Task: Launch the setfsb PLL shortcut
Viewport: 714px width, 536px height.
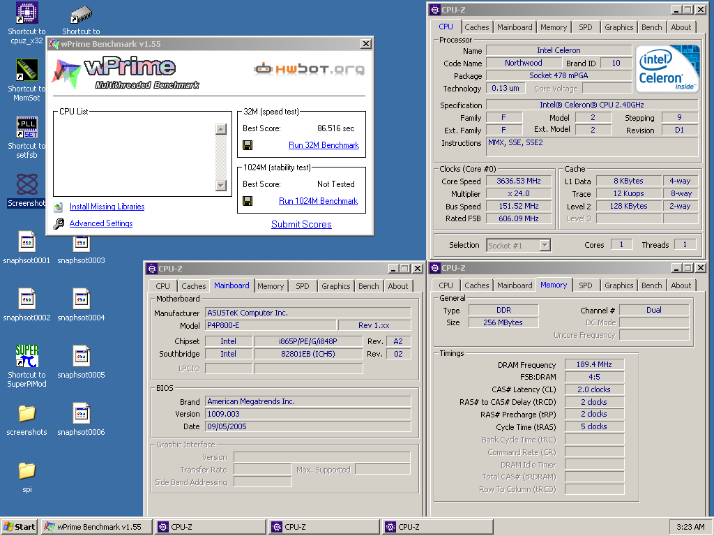Action: [27, 127]
